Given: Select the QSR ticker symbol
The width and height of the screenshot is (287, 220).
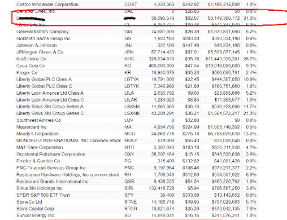Looking at the screenshot, I should click(x=129, y=182).
